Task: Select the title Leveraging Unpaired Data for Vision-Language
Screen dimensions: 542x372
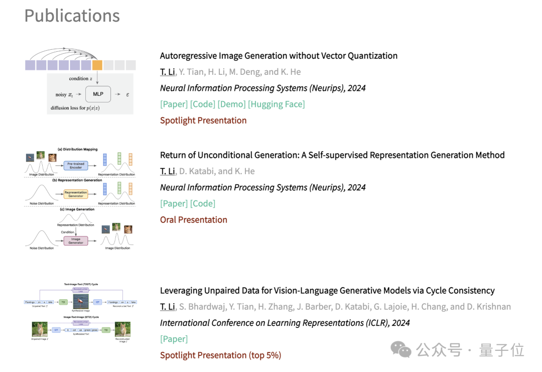Action: pos(327,291)
